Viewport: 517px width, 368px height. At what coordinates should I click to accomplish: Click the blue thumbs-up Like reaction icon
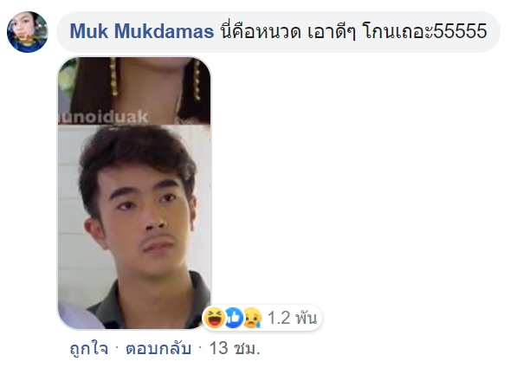coord(234,318)
